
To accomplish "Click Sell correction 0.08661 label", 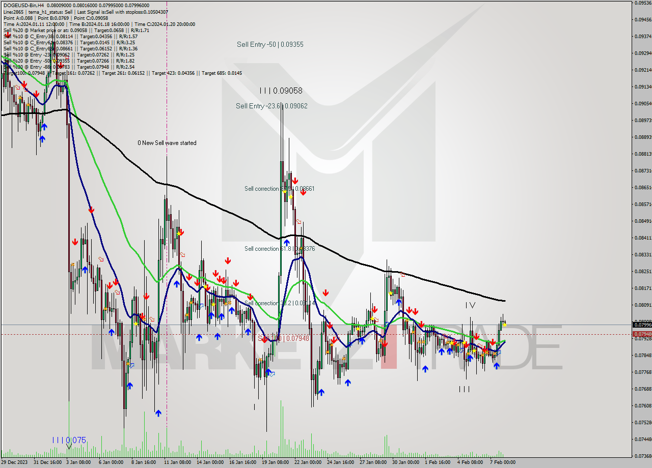I will tap(279, 188).
